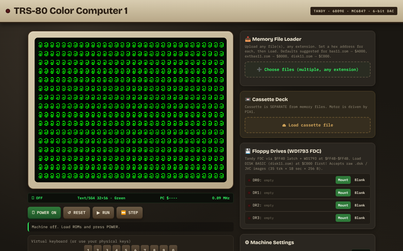Create a blank disk in DR3
Image resolution: width=403 pixels, height=251 pixels.
pyautogui.click(x=360, y=218)
